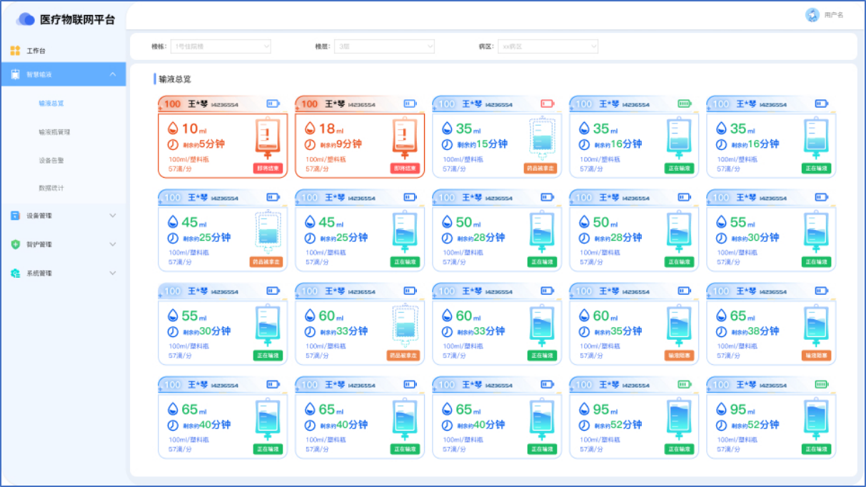The height and width of the screenshot is (487, 866).
Task: Select 设备告警 in the sidebar
Action: point(51,161)
